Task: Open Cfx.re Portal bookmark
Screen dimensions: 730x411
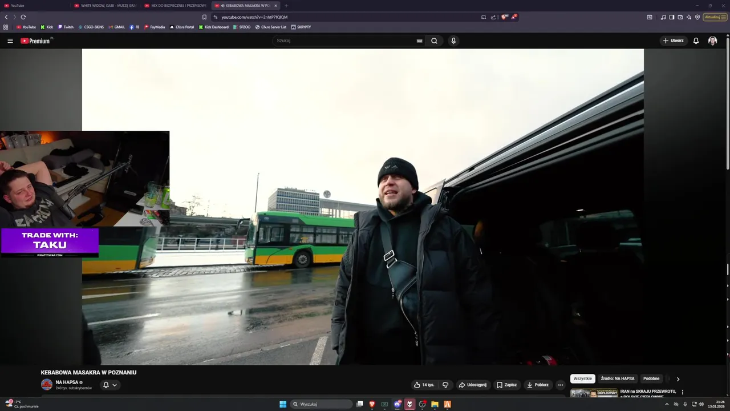Action: coord(182,27)
